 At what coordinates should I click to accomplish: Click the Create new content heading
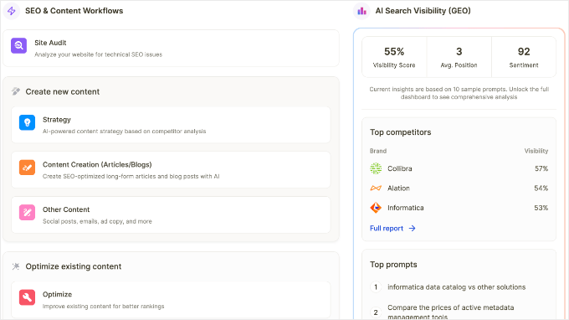(63, 91)
